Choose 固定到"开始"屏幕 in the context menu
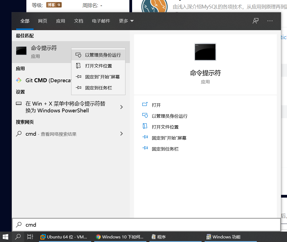 click(98, 77)
